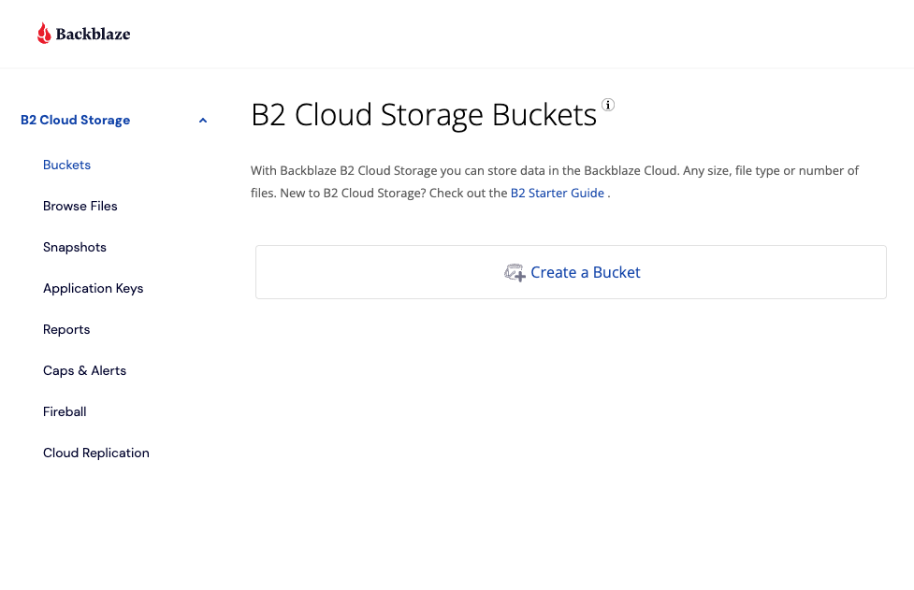Image resolution: width=914 pixels, height=590 pixels.
Task: View Reports from the sidebar
Action: click(x=66, y=329)
